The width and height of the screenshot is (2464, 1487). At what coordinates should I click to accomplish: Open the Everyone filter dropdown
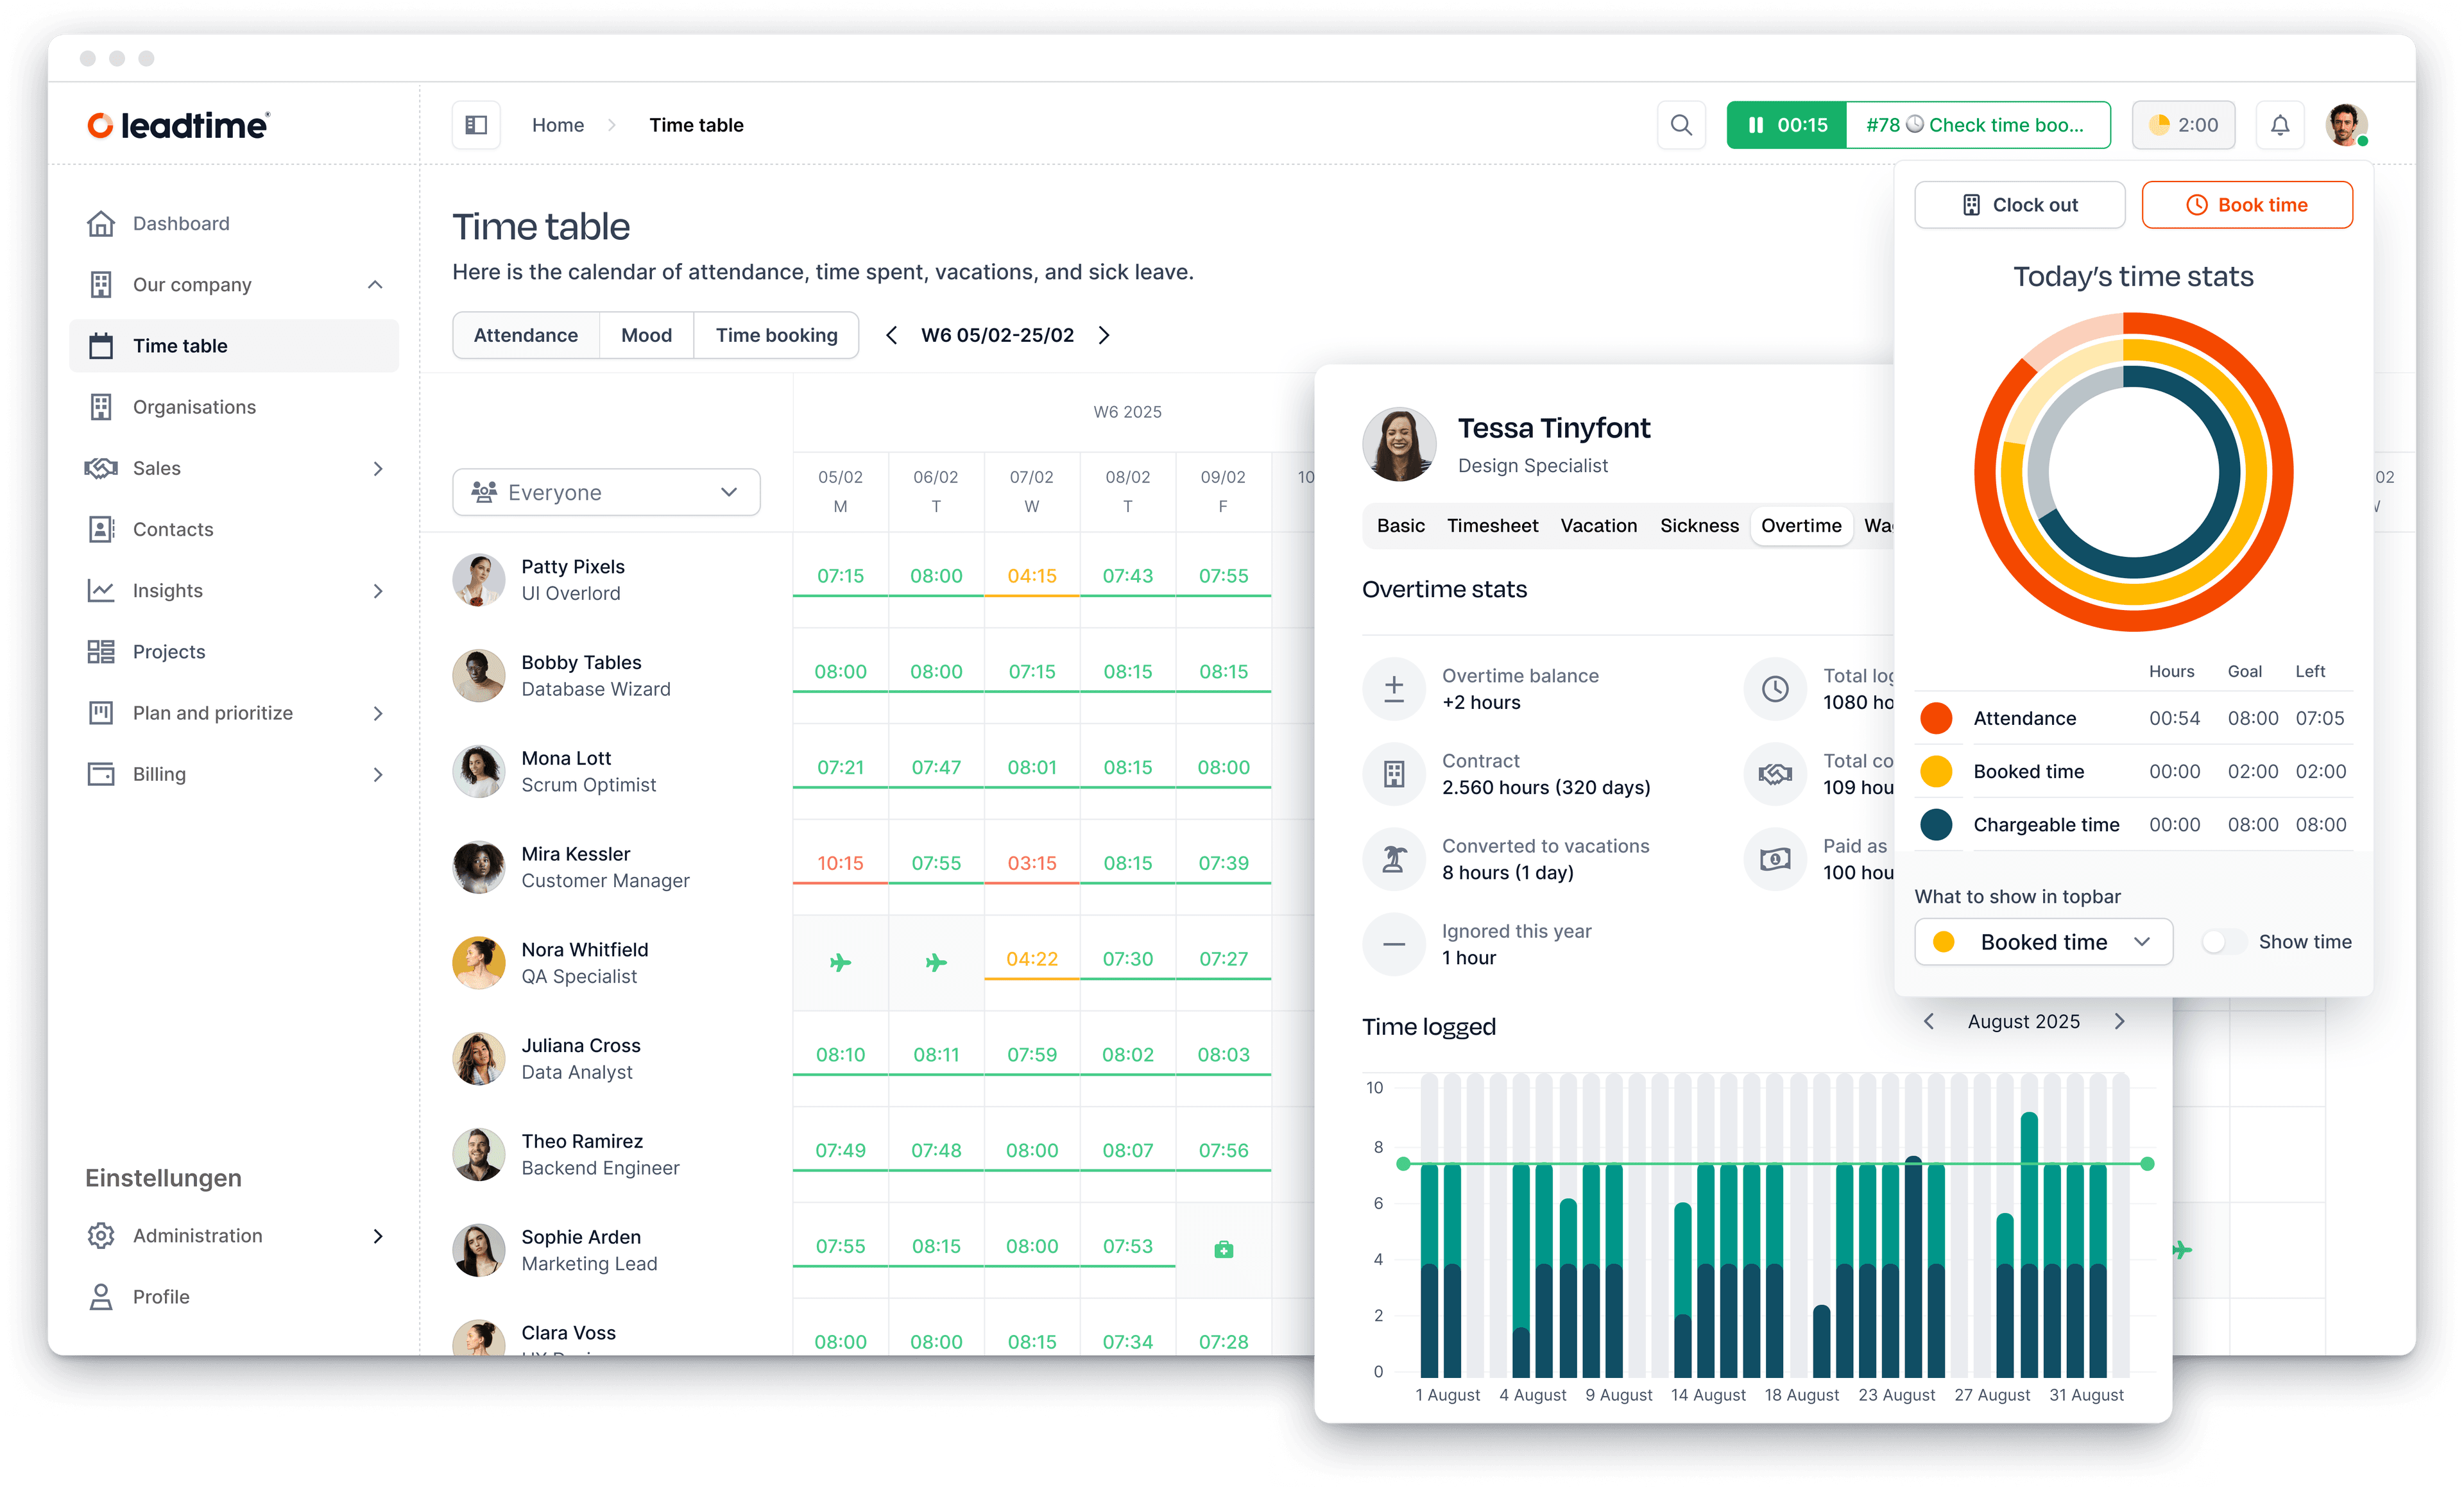coord(605,491)
